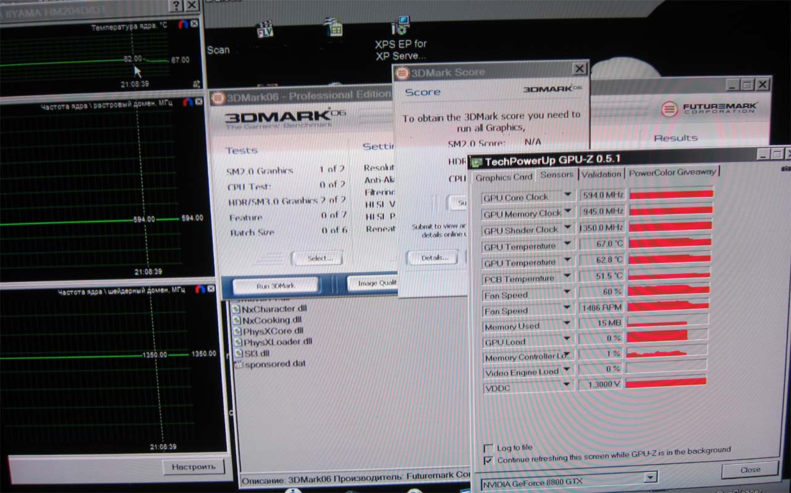Click the Fan Speed percent red graph bar
This screenshot has width=791, height=493.
667,290
